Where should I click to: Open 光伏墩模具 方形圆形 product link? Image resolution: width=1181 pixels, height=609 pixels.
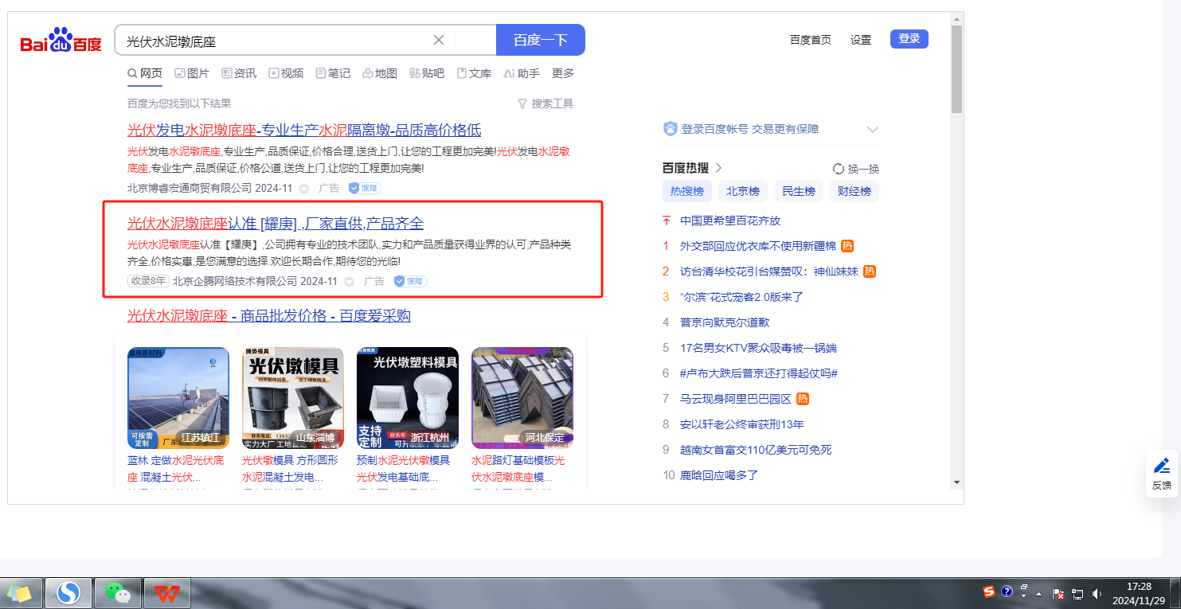[291, 469]
